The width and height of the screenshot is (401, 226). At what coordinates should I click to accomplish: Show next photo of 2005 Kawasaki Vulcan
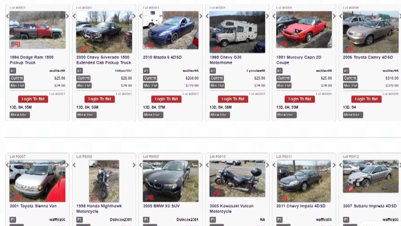point(267,165)
